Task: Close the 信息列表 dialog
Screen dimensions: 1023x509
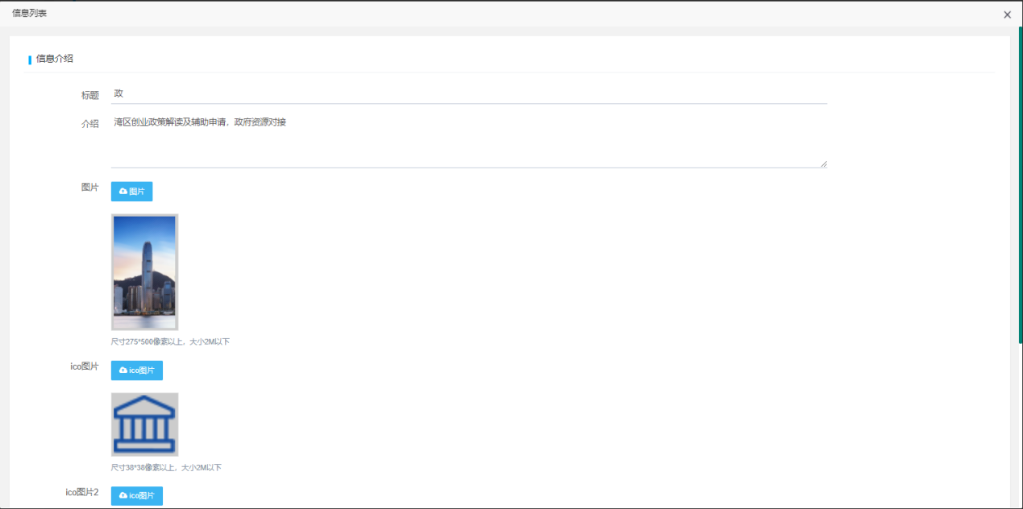Action: coord(1007,14)
